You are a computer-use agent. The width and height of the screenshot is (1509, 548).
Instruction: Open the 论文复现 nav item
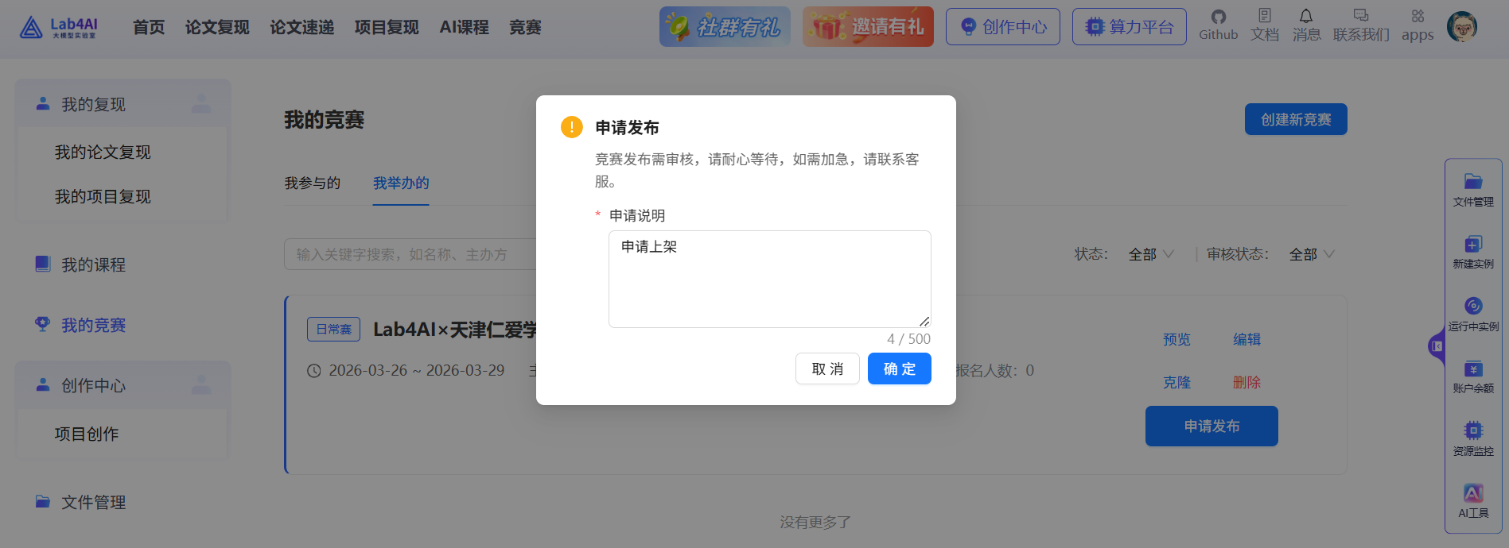click(217, 27)
